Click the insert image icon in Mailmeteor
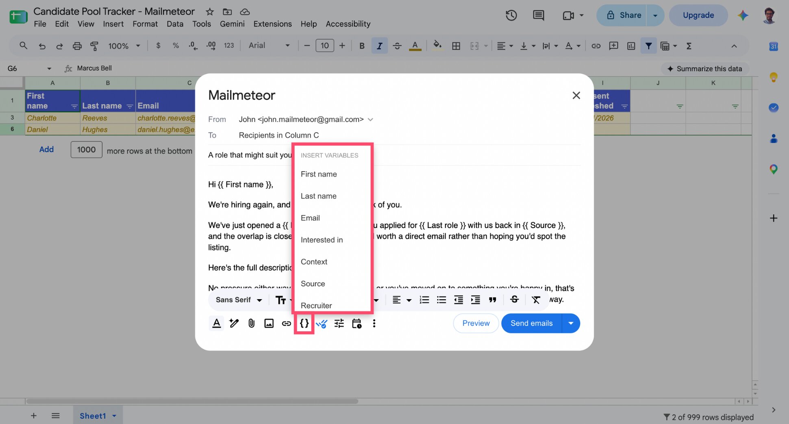This screenshot has width=789, height=424. pos(269,323)
